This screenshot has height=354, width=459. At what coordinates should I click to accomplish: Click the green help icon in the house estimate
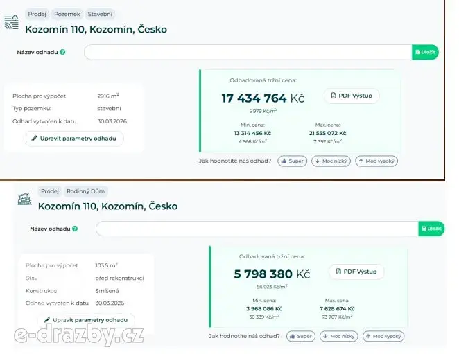coord(75,228)
